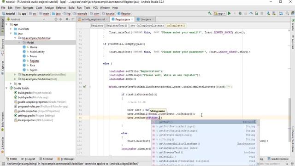Select SignIn class in project tree
This screenshot has width=295, height=166.
[x=34, y=70]
